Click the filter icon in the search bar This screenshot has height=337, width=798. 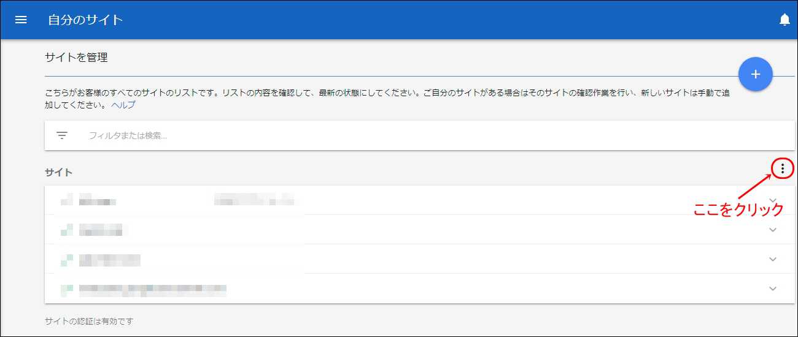coord(62,135)
